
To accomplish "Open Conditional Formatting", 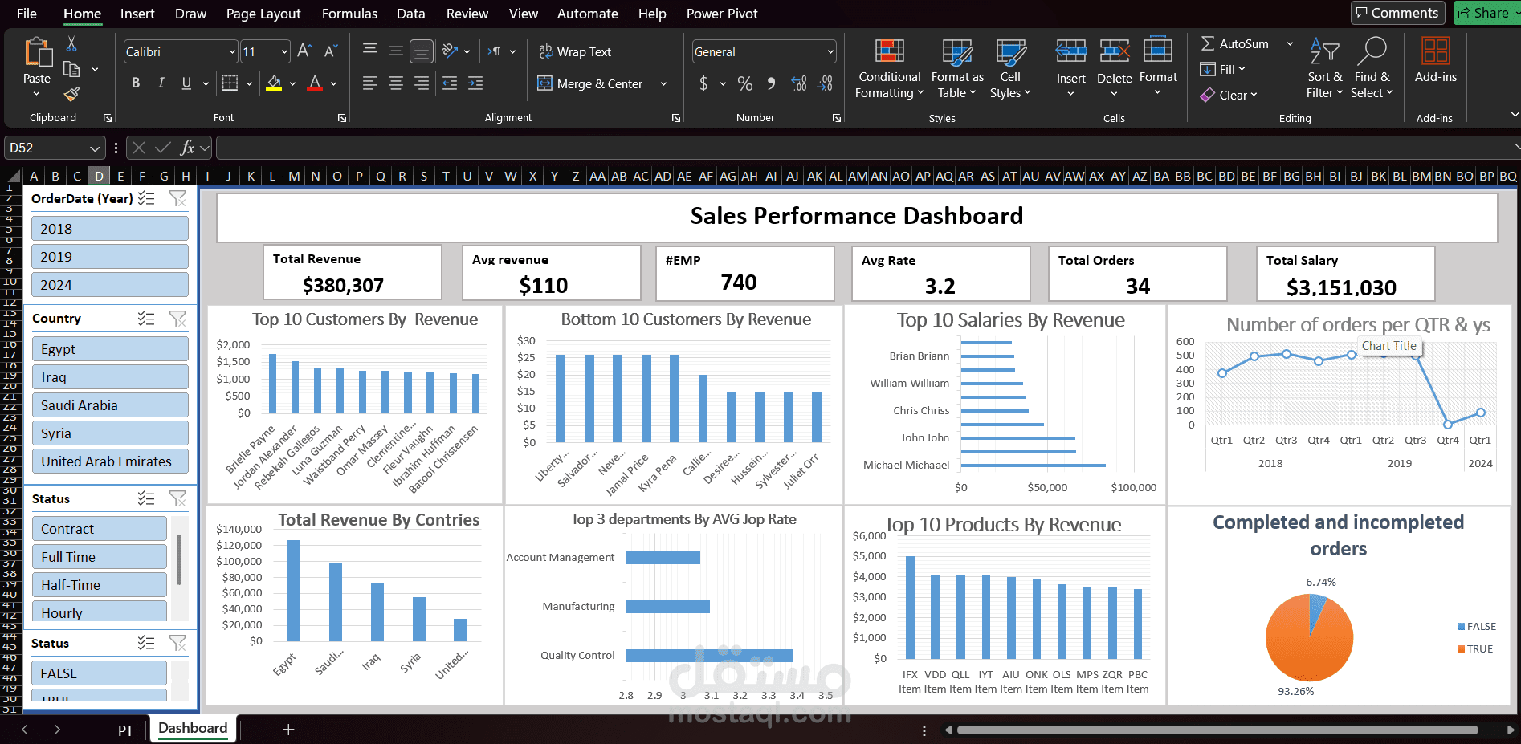I will click(x=889, y=69).
